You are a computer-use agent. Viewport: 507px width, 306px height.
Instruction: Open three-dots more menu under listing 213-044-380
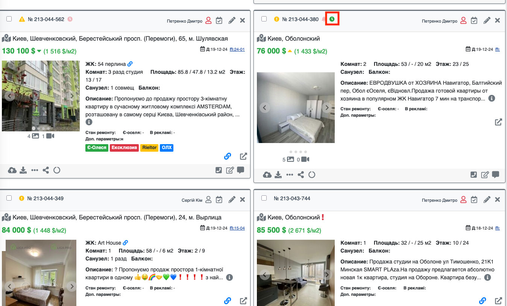coord(289,175)
